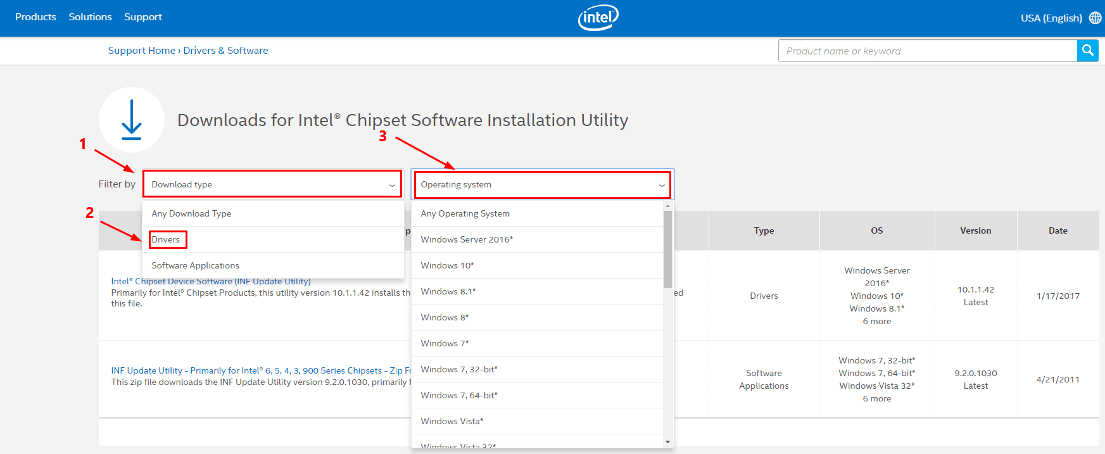Click '6 more' in Windows Vista row
1105x454 pixels.
tap(877, 399)
